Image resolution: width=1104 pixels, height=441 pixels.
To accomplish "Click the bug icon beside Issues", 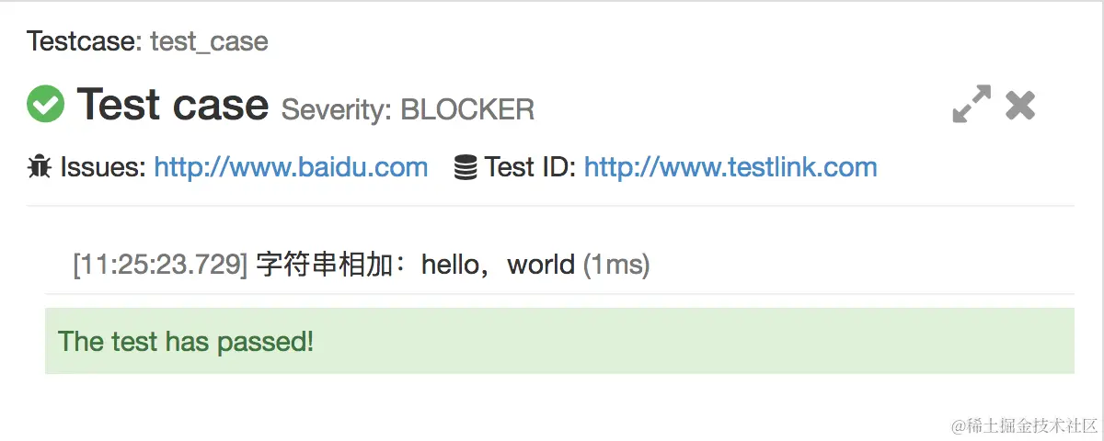I will (40, 167).
